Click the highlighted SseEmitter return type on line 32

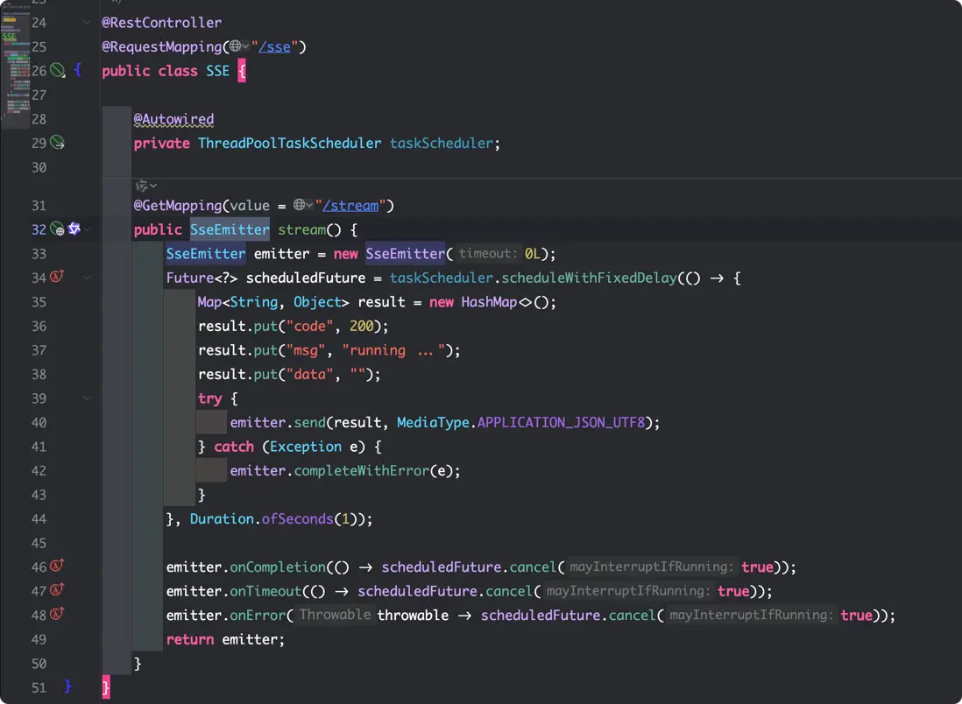coord(230,229)
